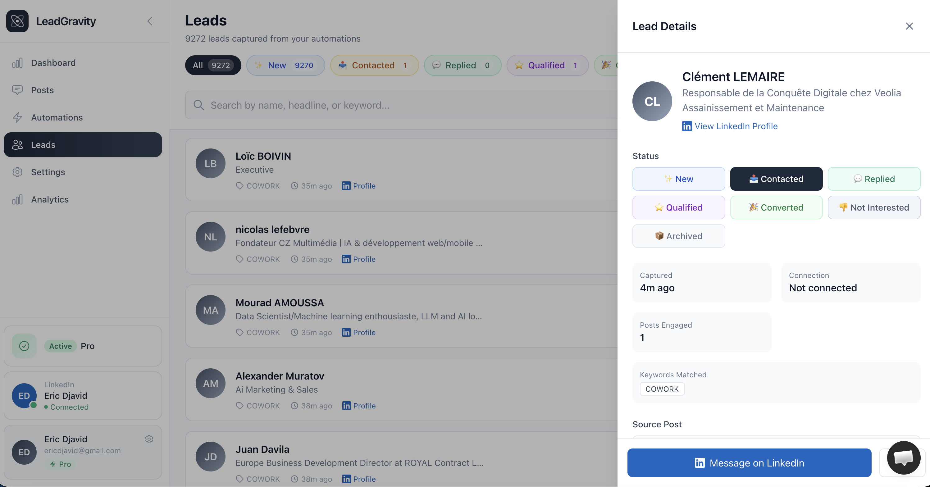Change lead status to Converted

coord(777,207)
